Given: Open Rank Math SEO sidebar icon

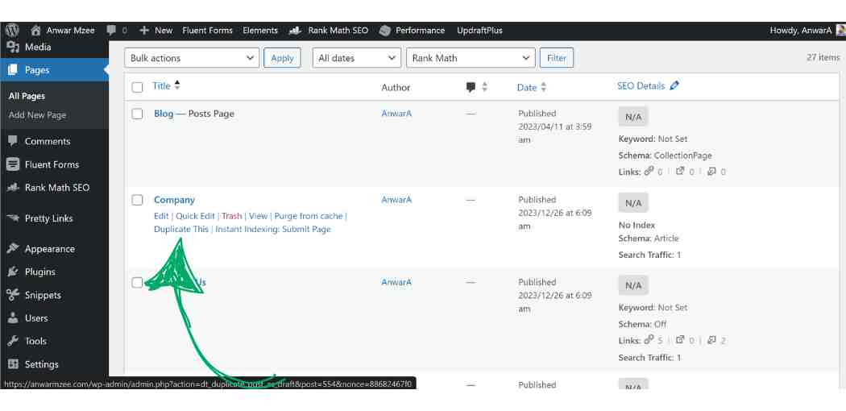Looking at the screenshot, I should coord(12,188).
